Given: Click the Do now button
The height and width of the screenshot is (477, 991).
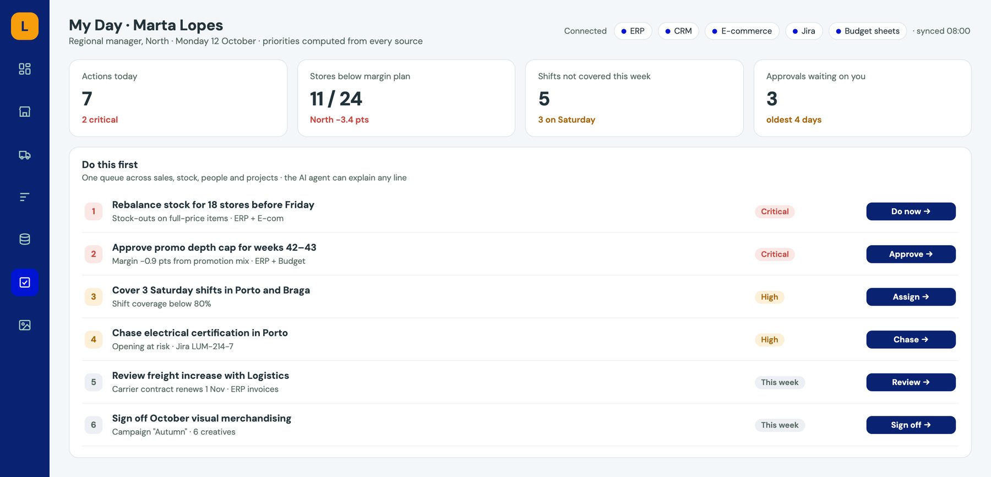Looking at the screenshot, I should (x=911, y=212).
